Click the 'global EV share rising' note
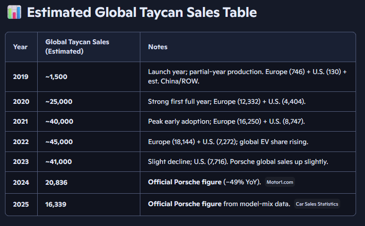 tap(274, 142)
